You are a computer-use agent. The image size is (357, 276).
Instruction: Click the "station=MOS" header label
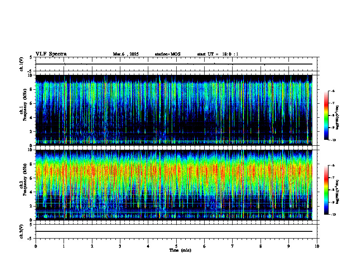coord(168,54)
